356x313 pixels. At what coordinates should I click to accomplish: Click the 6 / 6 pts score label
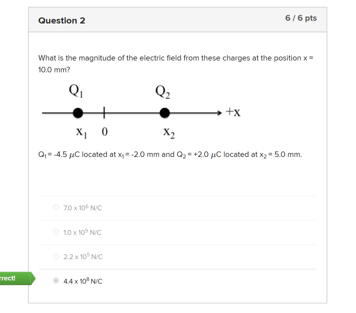click(301, 18)
